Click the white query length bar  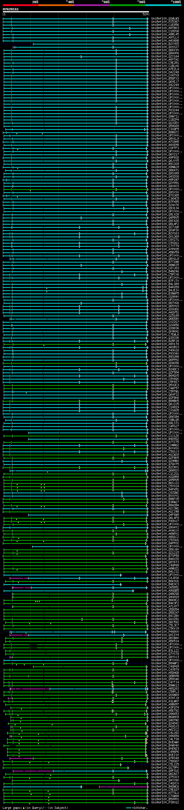click(76, 12)
